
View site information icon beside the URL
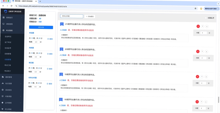click(16, 6)
